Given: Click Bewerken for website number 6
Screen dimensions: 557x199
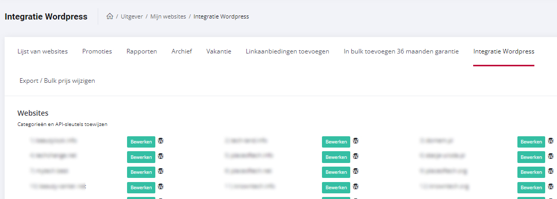Looking at the screenshot, I should click(x=531, y=157).
